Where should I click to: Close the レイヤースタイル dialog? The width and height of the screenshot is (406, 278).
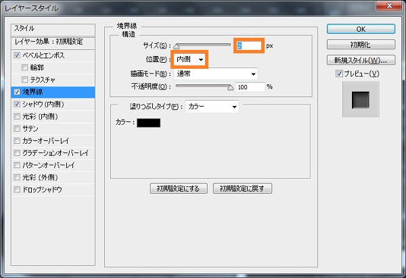[x=389, y=5]
